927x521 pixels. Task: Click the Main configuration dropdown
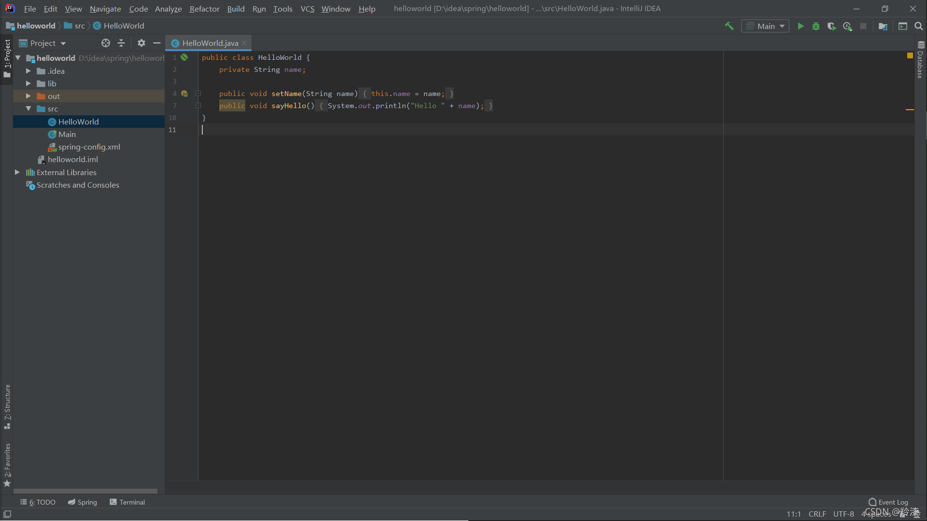pos(765,26)
